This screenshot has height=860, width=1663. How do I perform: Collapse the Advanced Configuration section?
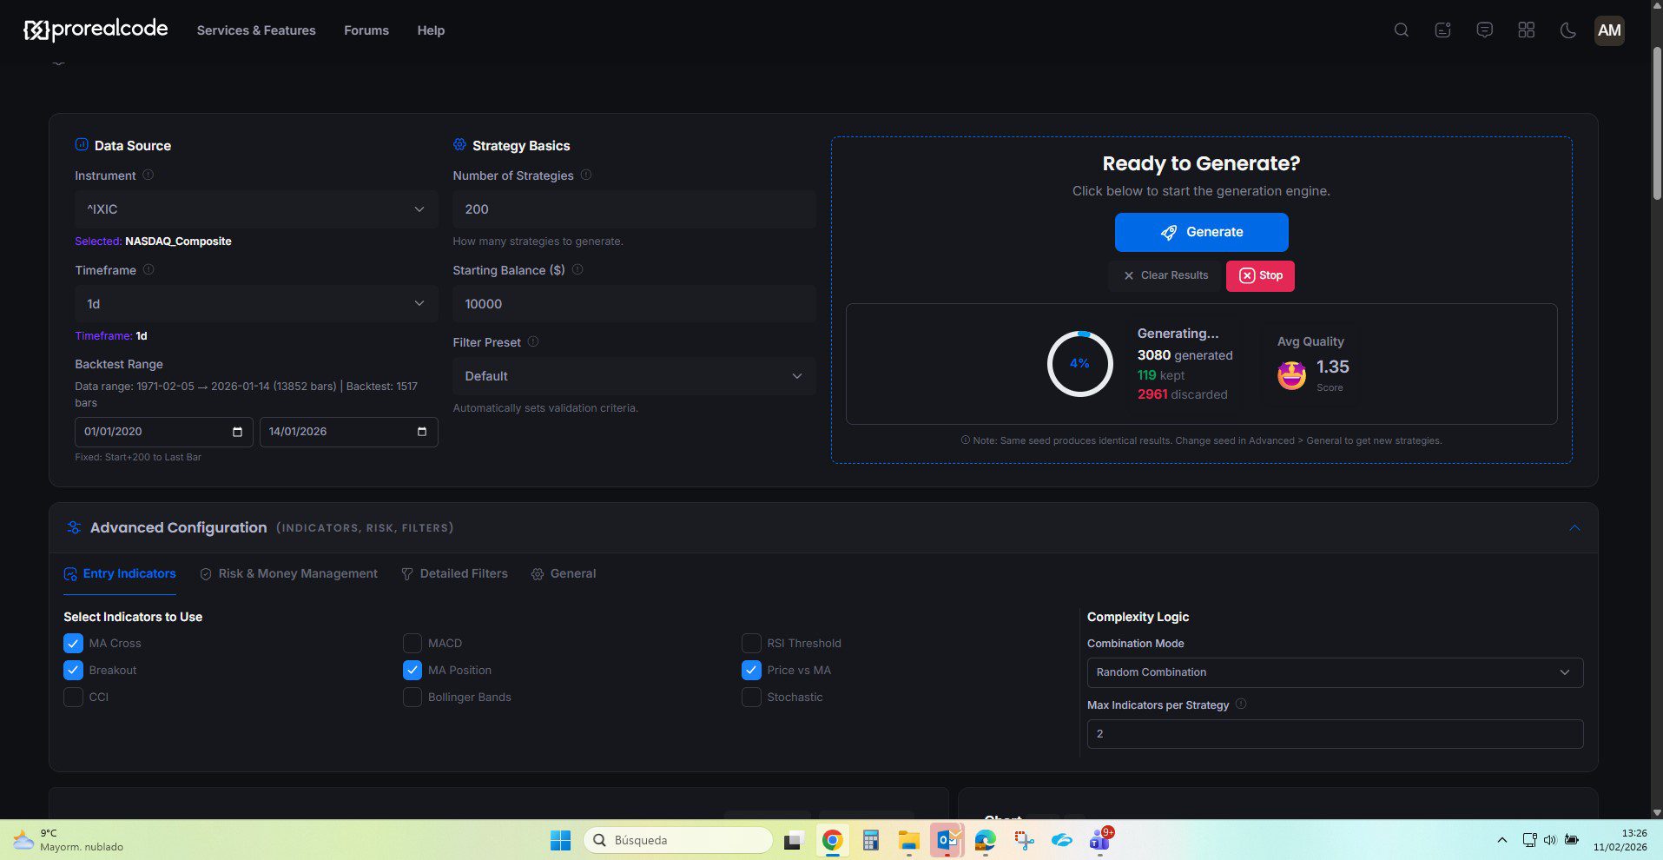1574,528
